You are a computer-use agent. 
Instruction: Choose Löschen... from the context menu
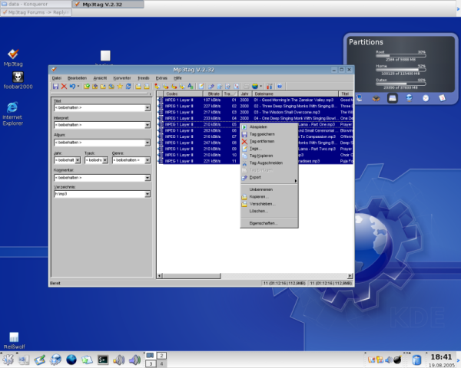point(269,211)
